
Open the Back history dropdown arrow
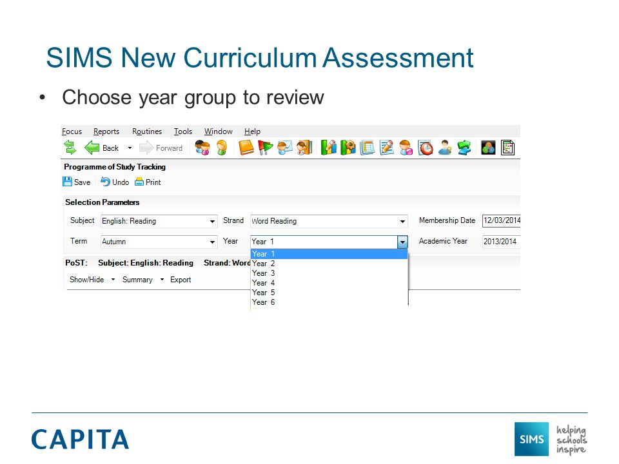coord(130,148)
